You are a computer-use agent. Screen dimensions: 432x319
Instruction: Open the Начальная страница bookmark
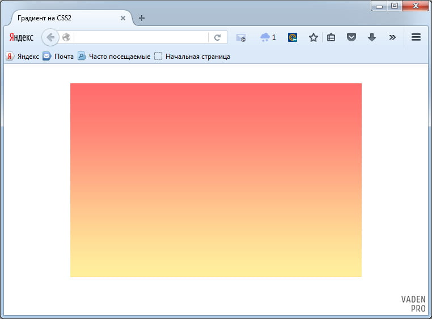pyautogui.click(x=192, y=57)
